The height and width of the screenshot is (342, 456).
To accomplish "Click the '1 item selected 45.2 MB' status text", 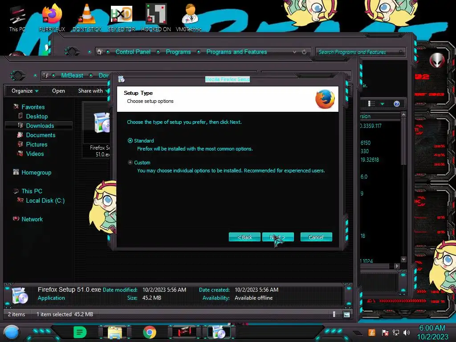I will pyautogui.click(x=65, y=314).
